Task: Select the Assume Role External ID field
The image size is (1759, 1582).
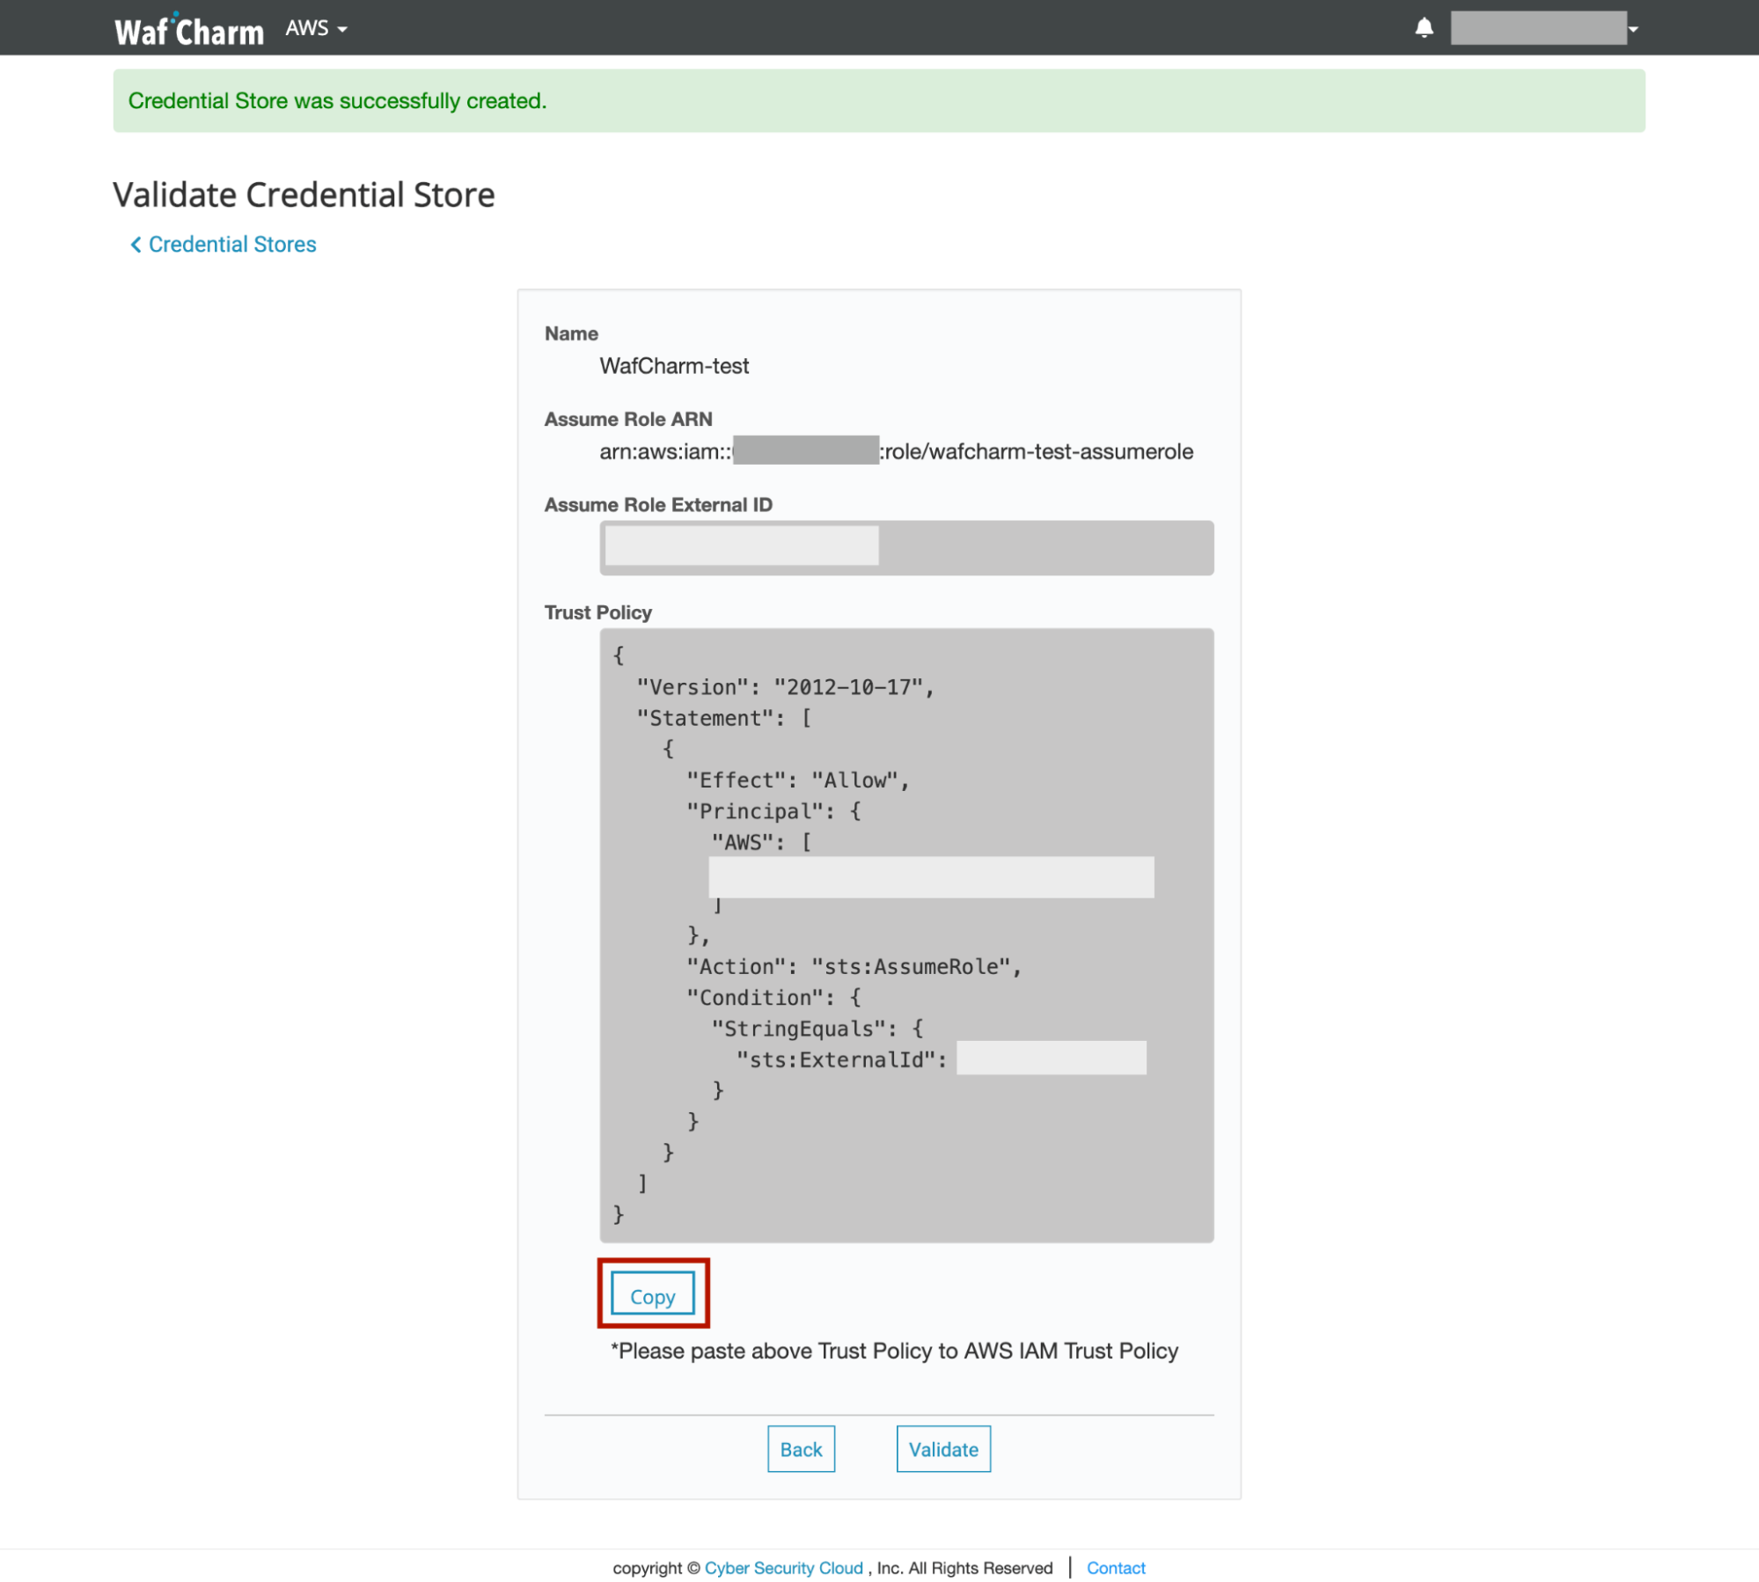Action: [x=906, y=547]
